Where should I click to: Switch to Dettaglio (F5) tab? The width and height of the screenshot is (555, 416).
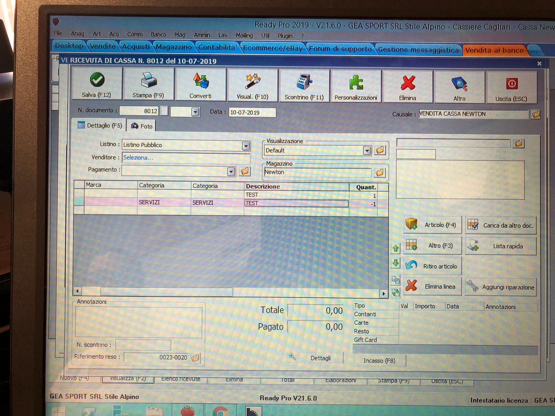coord(100,125)
